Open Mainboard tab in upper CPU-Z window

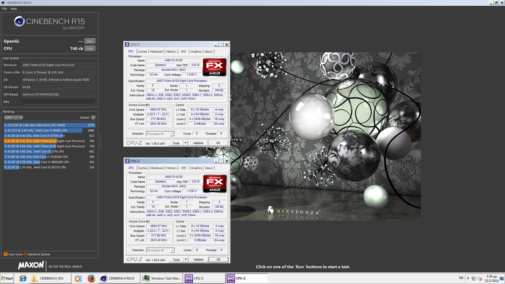click(x=157, y=52)
